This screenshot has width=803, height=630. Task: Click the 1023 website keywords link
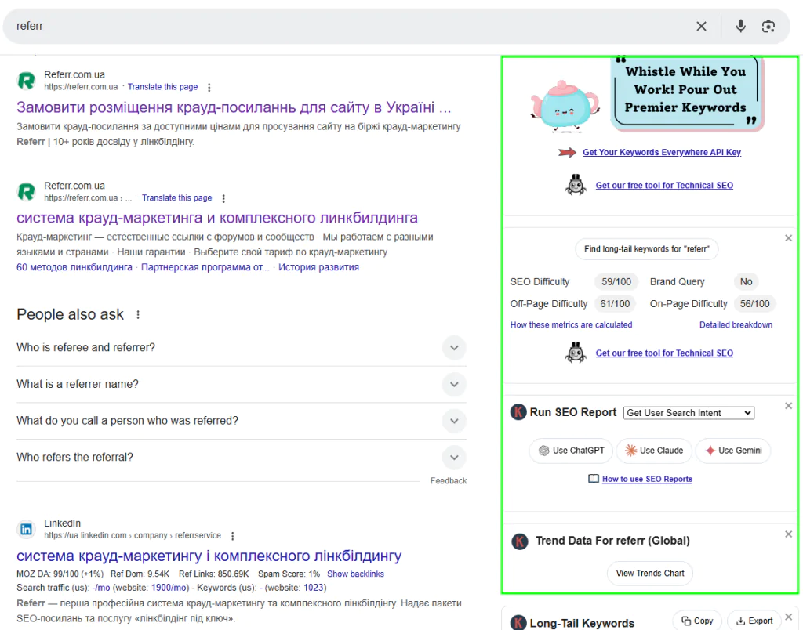[314, 588]
